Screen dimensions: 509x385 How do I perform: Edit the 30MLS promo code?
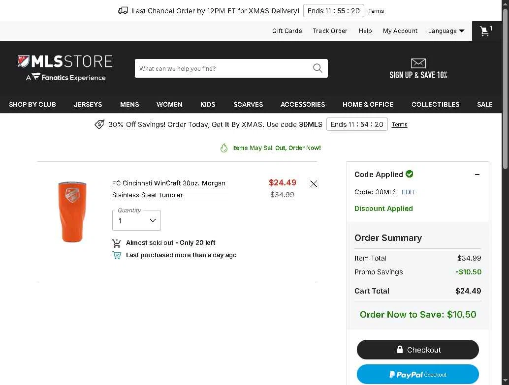pos(409,192)
